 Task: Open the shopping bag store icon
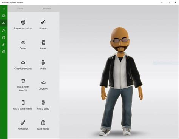(4, 37)
